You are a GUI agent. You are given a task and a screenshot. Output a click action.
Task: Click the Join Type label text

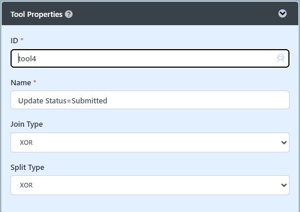(27, 124)
